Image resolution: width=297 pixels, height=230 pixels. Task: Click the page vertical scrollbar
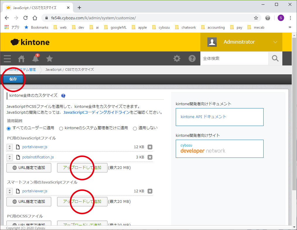click(294, 113)
